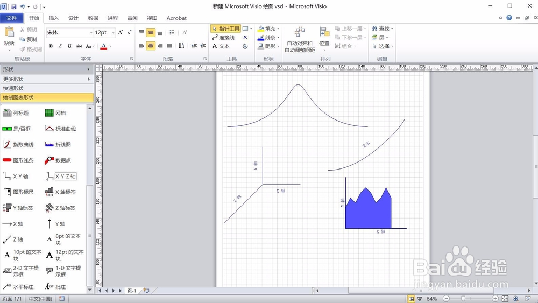Pick the Y 轴 arrow shape
538x303 pixels.
[55, 224]
